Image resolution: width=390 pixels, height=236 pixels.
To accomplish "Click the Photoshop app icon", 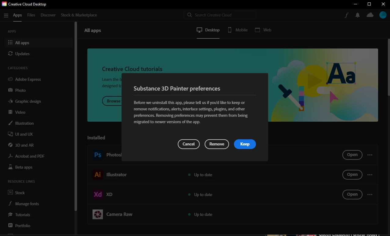I will [98, 155].
